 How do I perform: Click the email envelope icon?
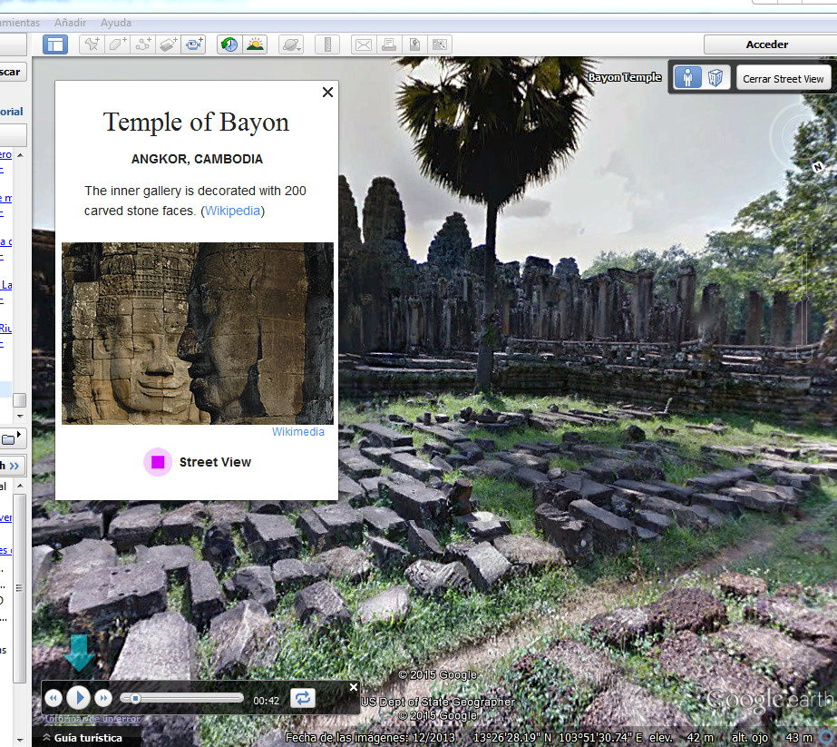point(363,44)
